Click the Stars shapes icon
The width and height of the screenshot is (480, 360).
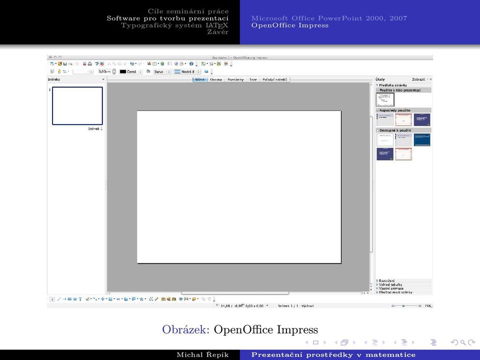(x=141, y=299)
